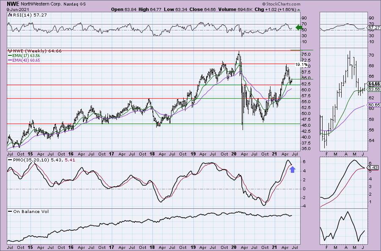Select the Open 63.84 value
The width and height of the screenshot is (381, 251).
[x=124, y=9]
